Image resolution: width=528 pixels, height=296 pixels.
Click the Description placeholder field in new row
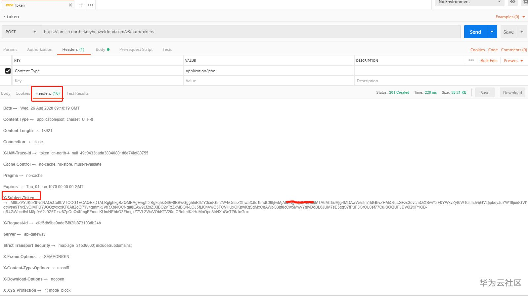(441, 81)
